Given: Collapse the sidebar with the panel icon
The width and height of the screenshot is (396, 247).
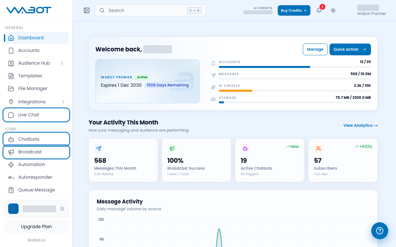Looking at the screenshot, I should [87, 10].
